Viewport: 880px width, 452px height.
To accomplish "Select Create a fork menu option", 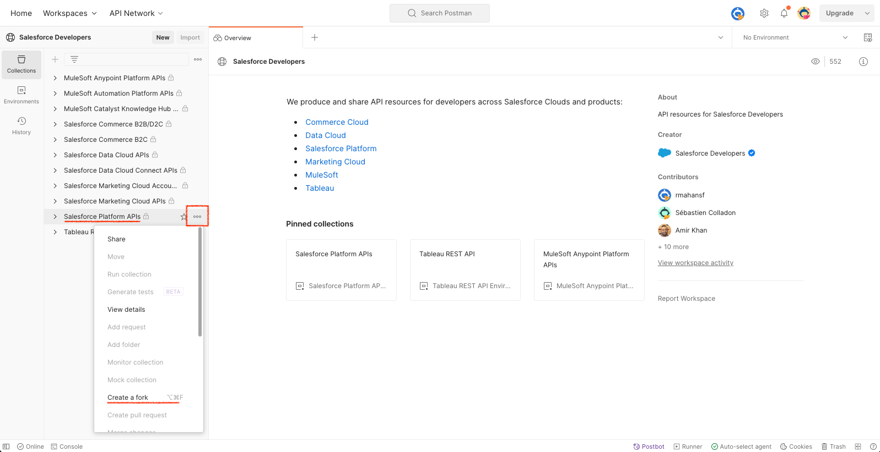I will pyautogui.click(x=128, y=398).
